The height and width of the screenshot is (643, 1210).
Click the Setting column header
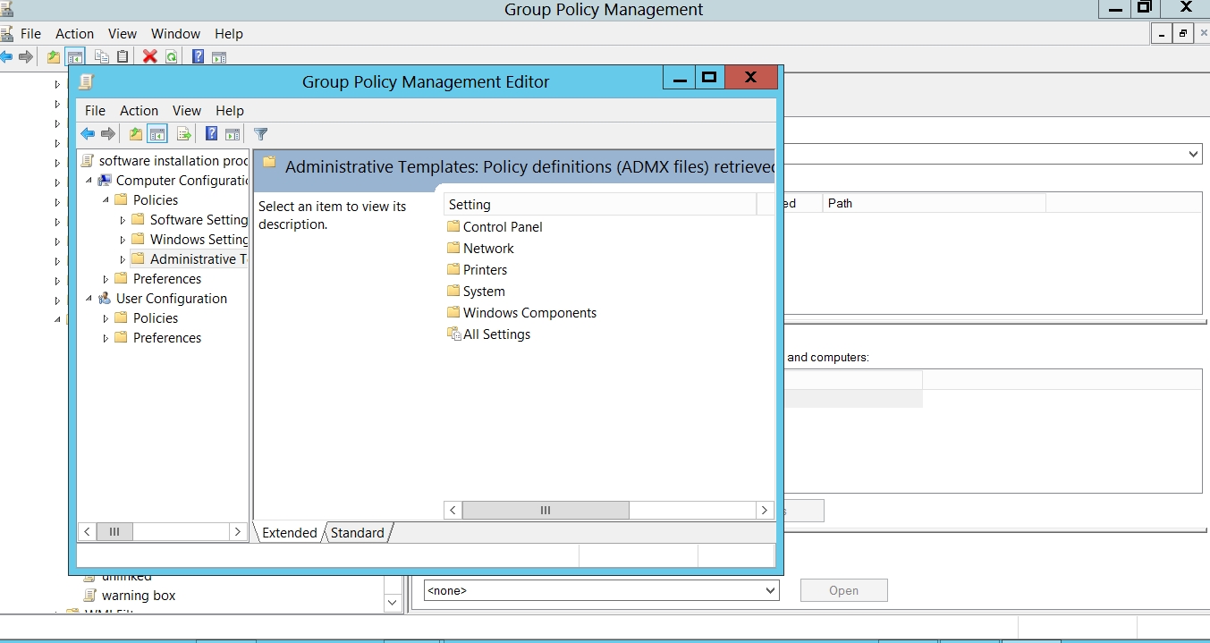pos(599,205)
